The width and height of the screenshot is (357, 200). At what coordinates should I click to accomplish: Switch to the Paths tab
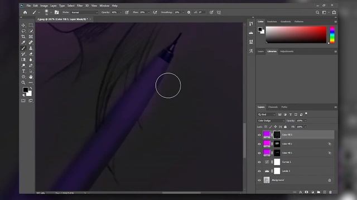(x=284, y=107)
